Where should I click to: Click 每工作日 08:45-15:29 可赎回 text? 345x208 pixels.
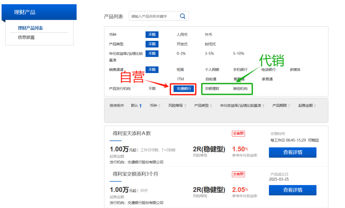(295, 140)
